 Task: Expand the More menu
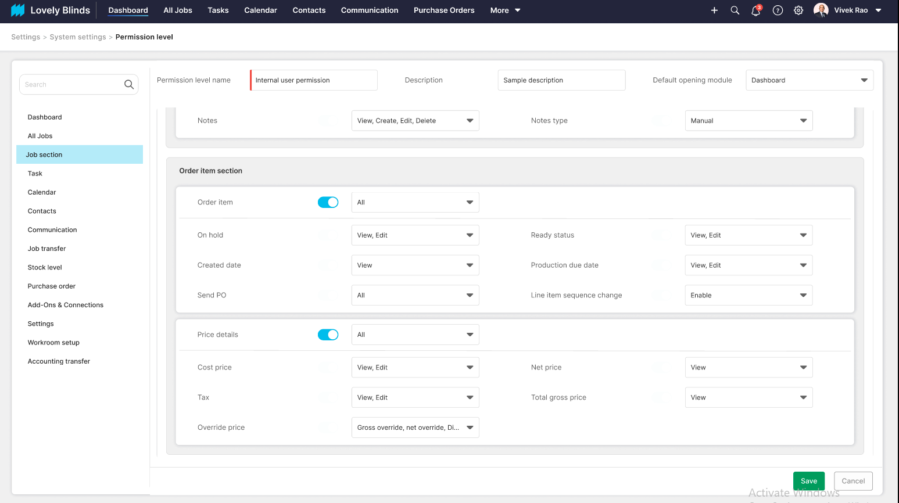coord(505,10)
